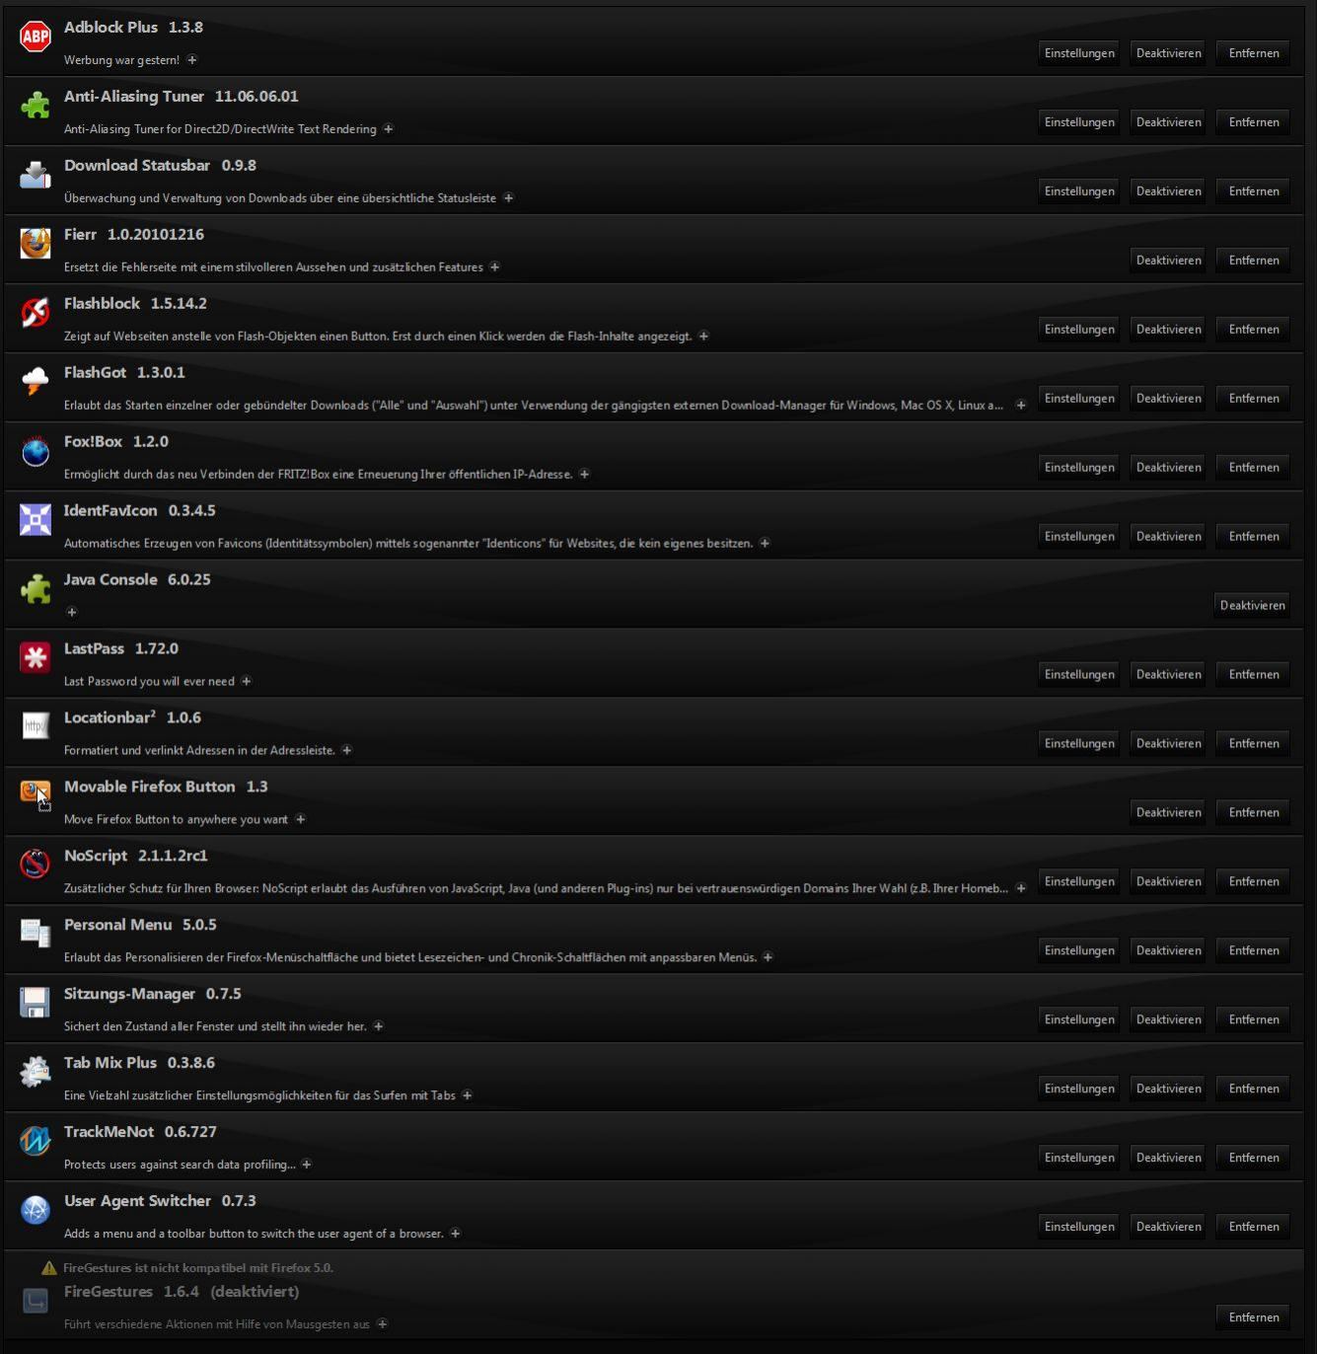Remove FireGestures using Entfernen
This screenshot has width=1317, height=1354.
click(1254, 1317)
